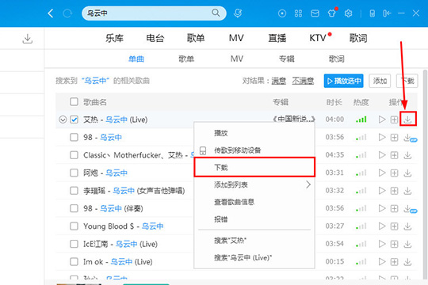Open the 《中国新说..》 album link
The height and width of the screenshot is (285, 428).
click(294, 120)
